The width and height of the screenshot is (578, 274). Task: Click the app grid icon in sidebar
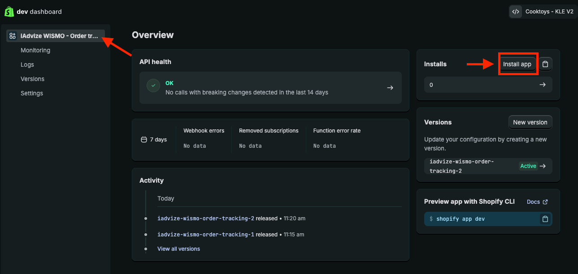pyautogui.click(x=13, y=36)
